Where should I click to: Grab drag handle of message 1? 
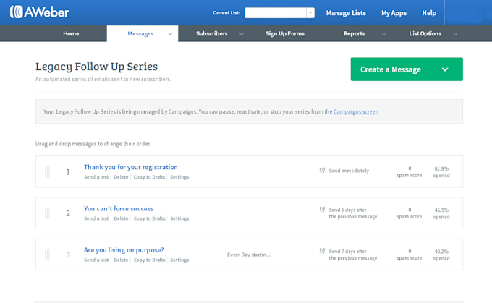pyautogui.click(x=48, y=172)
